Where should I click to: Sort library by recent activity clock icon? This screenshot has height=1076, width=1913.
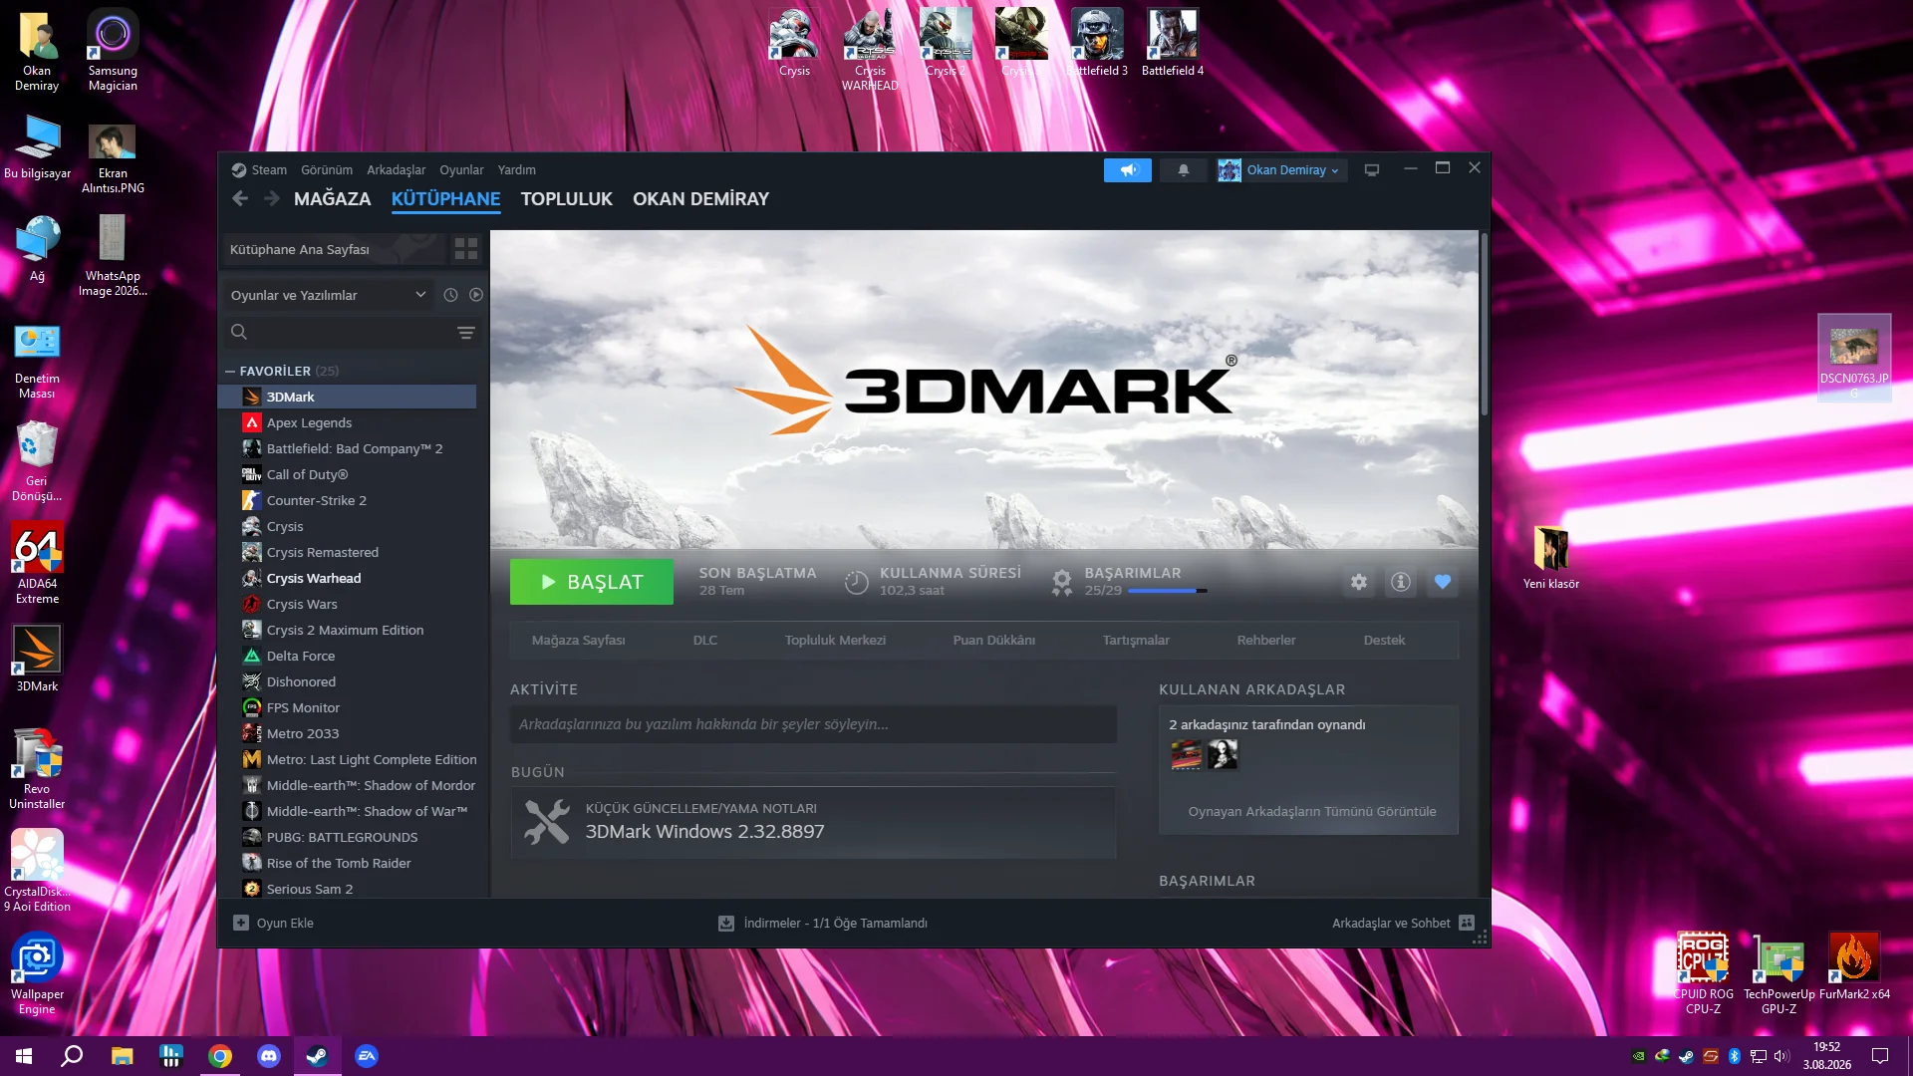coord(450,295)
